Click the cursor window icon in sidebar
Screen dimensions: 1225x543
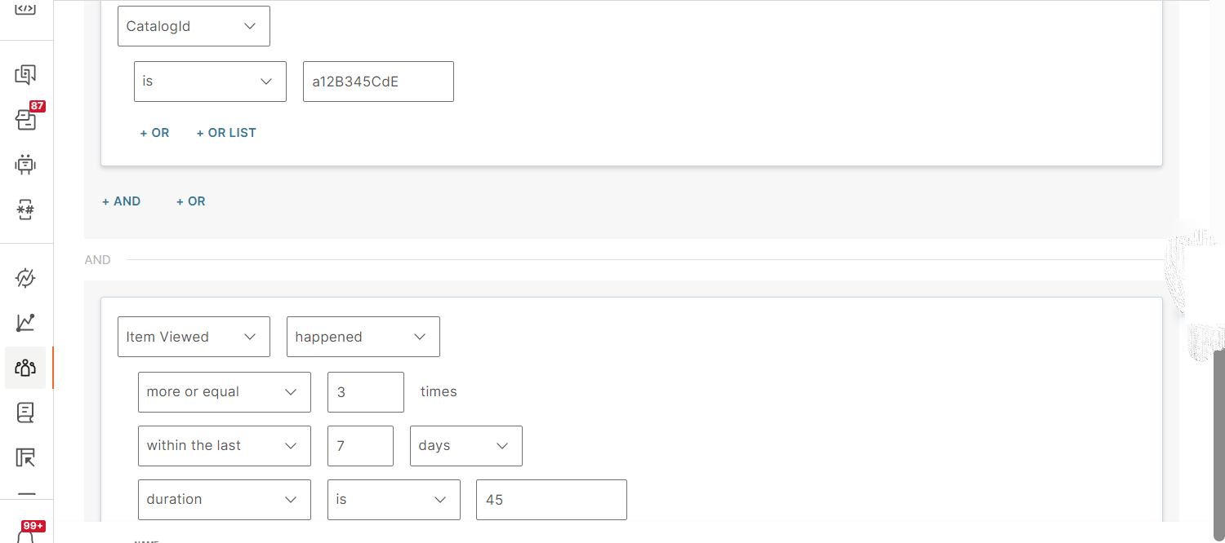(x=25, y=457)
